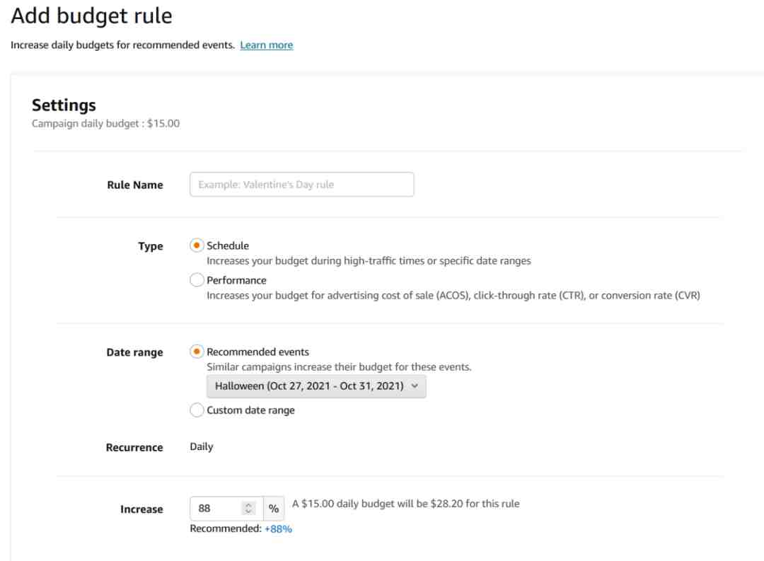
Task: Click the % unit box beside Increase field
Action: [x=274, y=509]
